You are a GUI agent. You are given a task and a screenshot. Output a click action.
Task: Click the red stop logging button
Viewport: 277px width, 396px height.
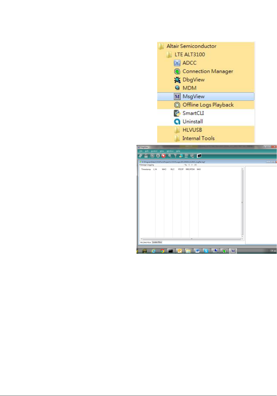click(x=164, y=156)
